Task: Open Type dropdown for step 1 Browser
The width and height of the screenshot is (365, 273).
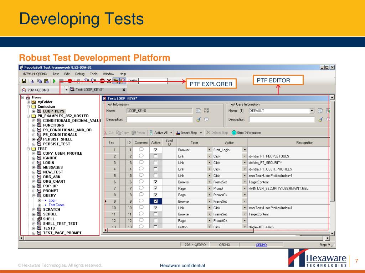Action: [x=209, y=150]
